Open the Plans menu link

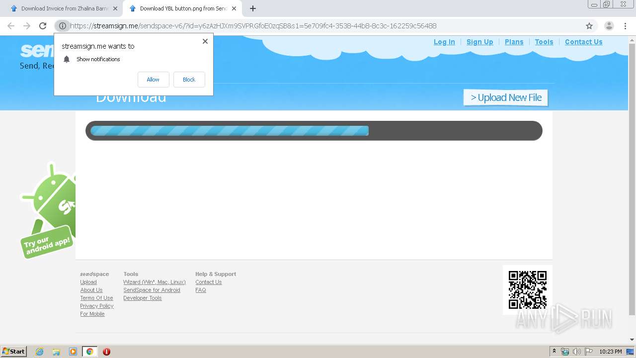click(x=514, y=42)
